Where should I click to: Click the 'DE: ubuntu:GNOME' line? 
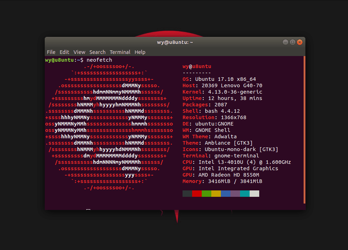208,124
